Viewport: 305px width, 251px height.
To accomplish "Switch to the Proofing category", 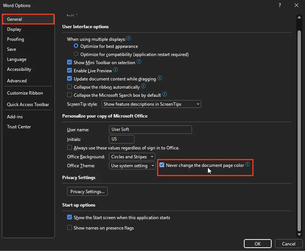I will point(16,39).
